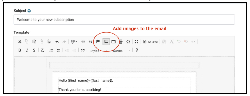Click the question mark About icon
250x96 pixels.
tap(137, 50)
